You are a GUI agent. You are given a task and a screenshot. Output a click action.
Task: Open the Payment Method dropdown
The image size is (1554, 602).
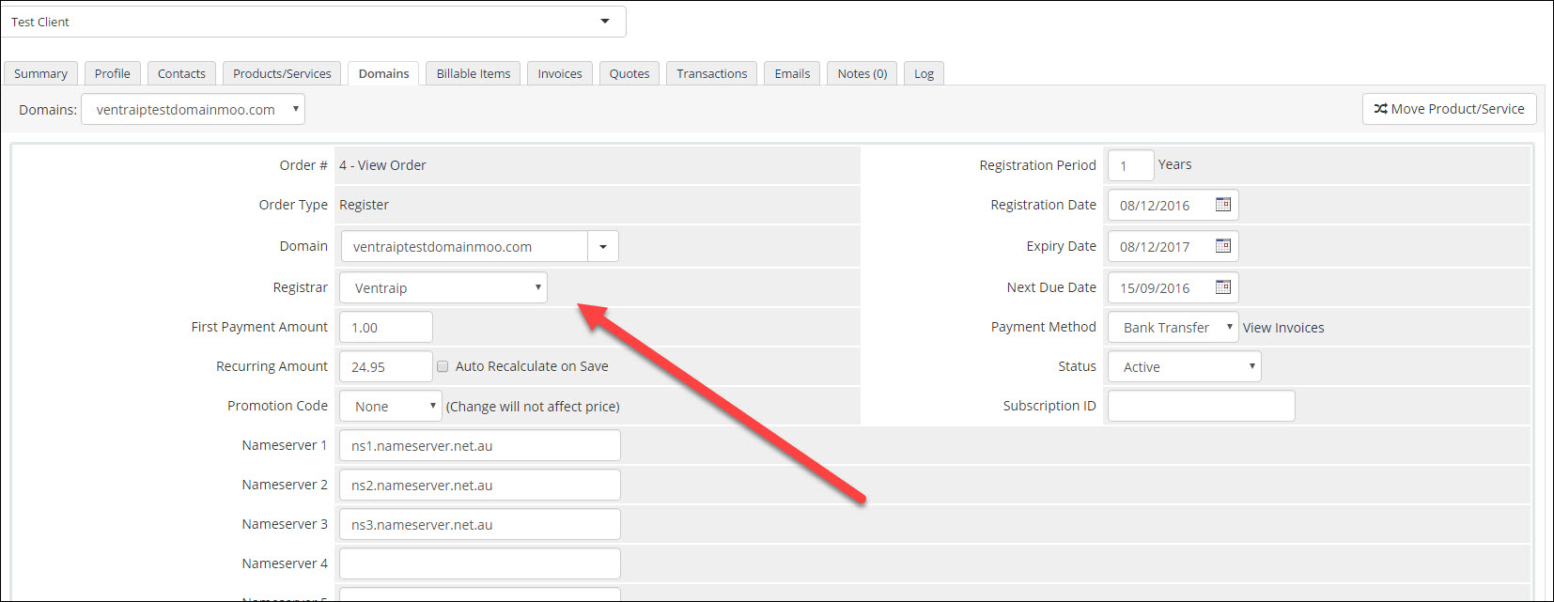point(1173,327)
